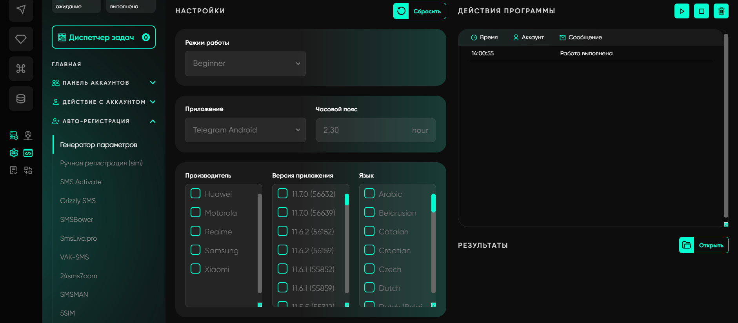
Task: Click the task counter badge showing 0
Action: [145, 37]
